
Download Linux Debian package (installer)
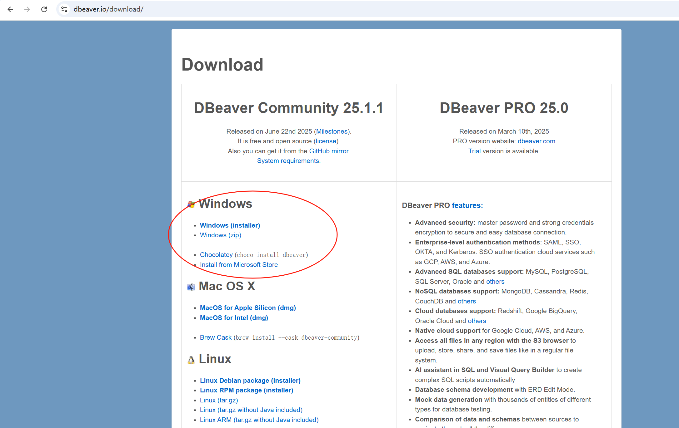[250, 380]
